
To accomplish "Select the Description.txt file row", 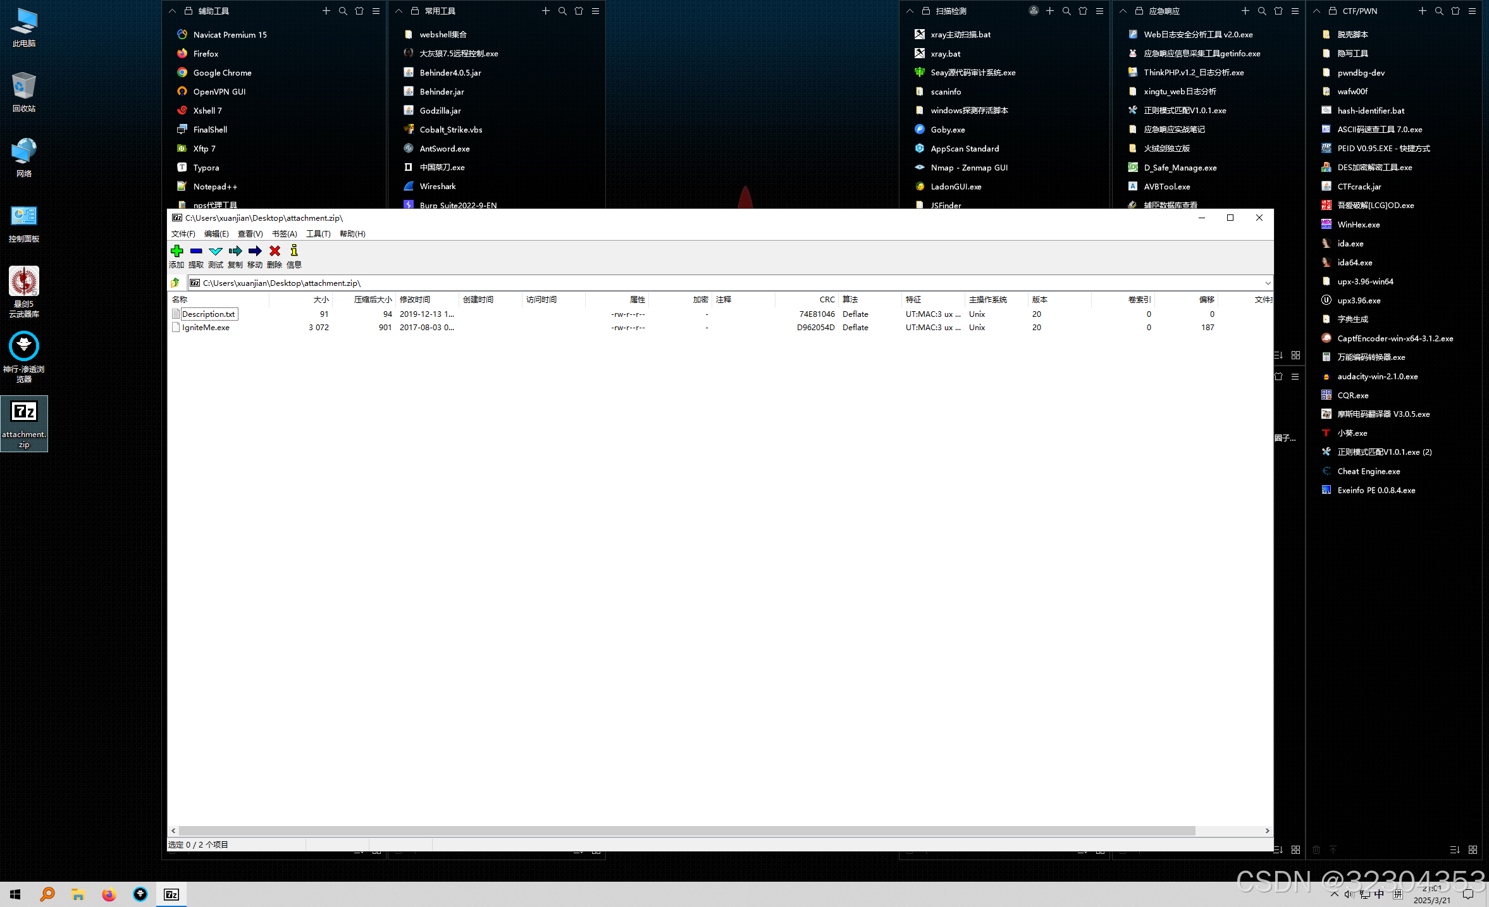I will pyautogui.click(x=208, y=314).
